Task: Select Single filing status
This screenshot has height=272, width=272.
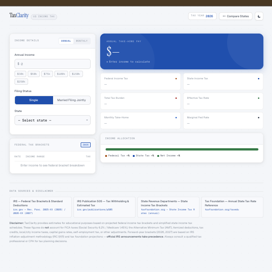Action: pos(34,100)
